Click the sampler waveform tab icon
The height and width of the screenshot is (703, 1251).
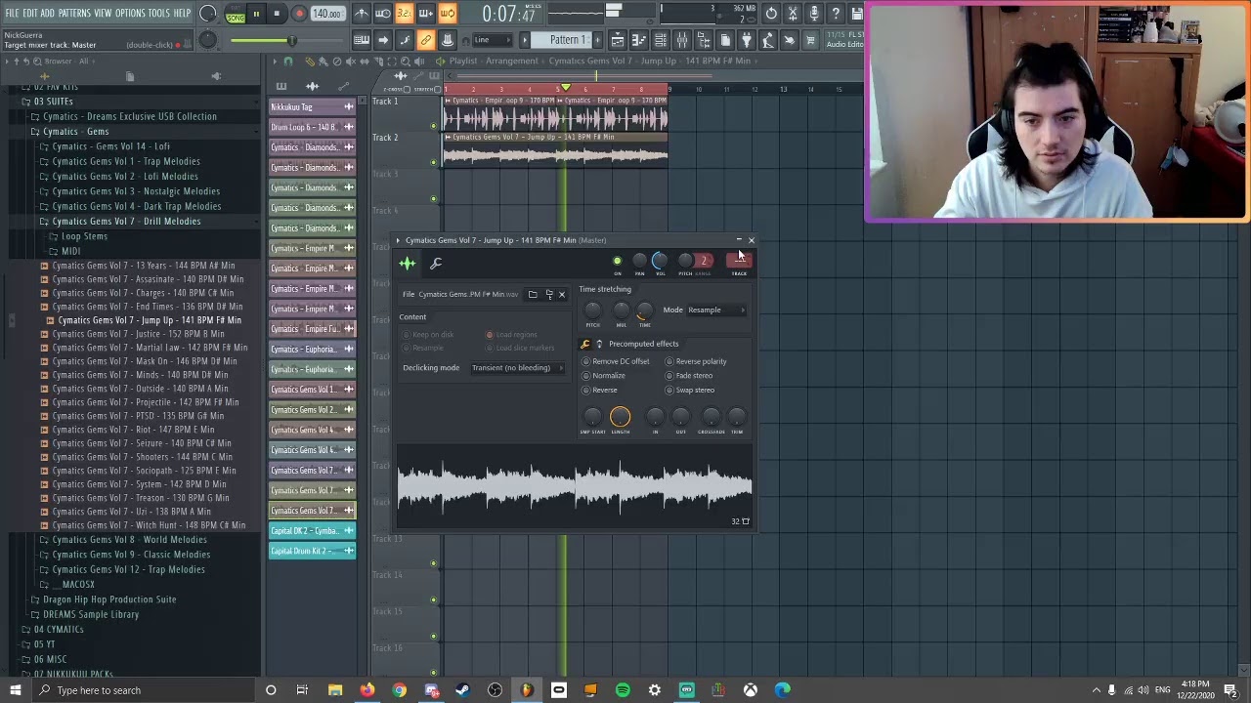tap(408, 263)
